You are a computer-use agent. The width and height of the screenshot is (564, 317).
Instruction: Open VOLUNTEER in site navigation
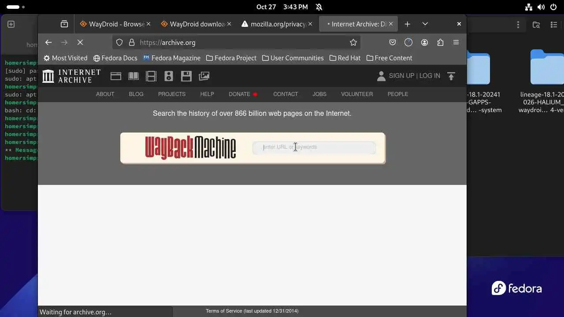357,94
